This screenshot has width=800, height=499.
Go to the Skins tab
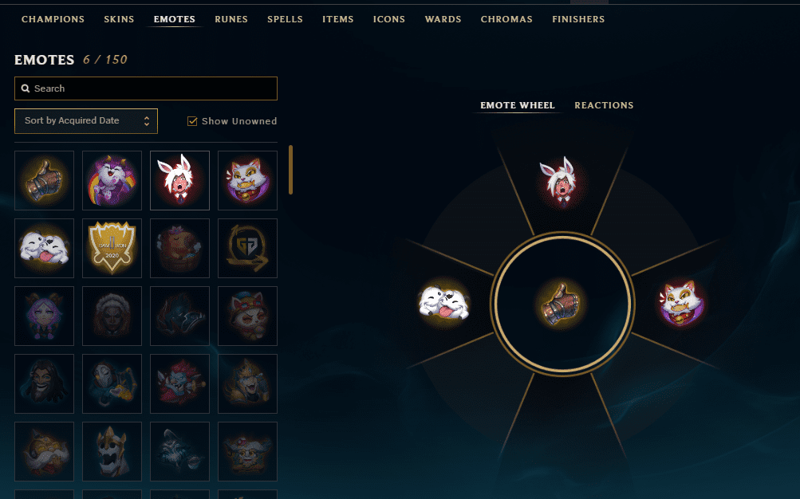pyautogui.click(x=119, y=19)
